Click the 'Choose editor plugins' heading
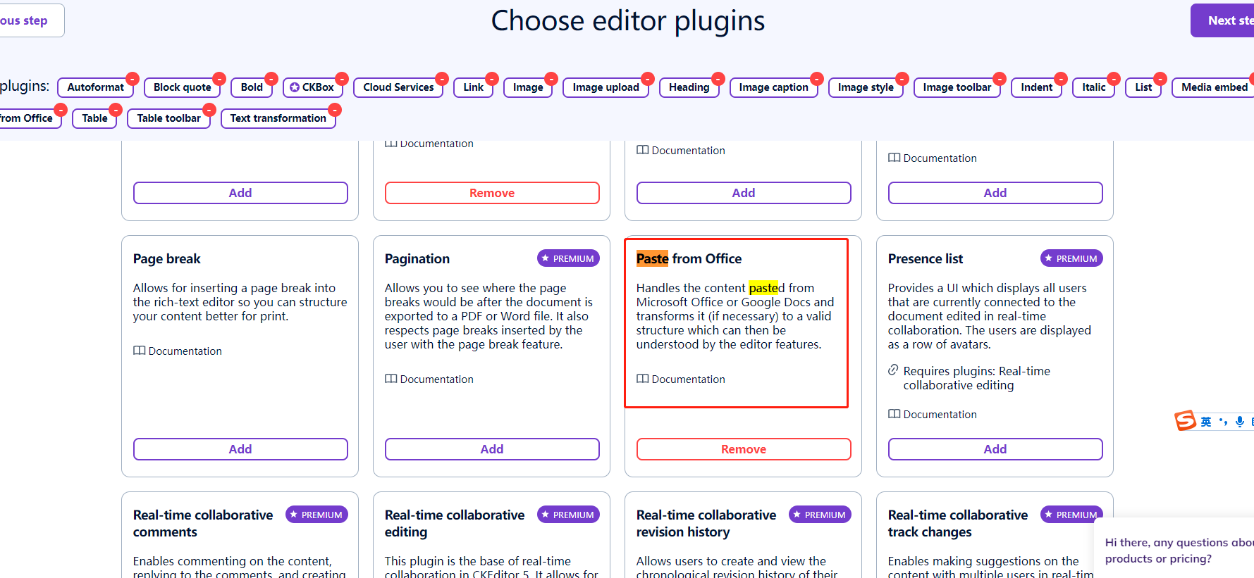 click(x=627, y=20)
